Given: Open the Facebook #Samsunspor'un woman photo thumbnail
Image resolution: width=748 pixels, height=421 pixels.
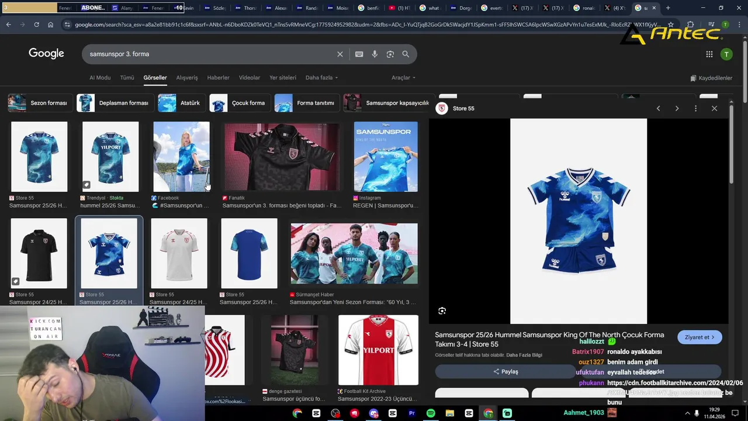Looking at the screenshot, I should pos(181,157).
